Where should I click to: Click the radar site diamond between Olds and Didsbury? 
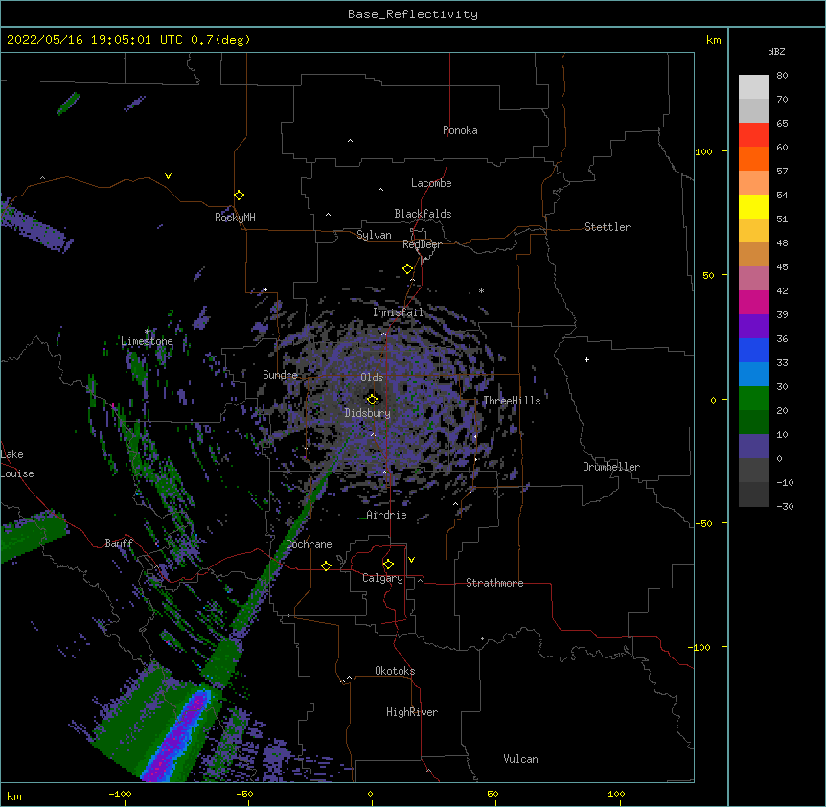tap(372, 400)
